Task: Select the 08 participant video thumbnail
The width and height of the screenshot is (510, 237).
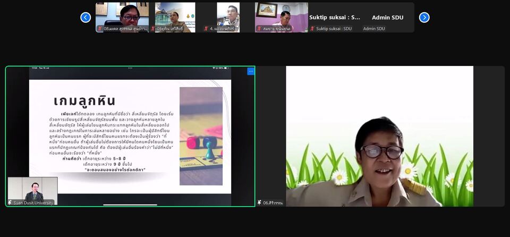Action: pyautogui.click(x=122, y=15)
